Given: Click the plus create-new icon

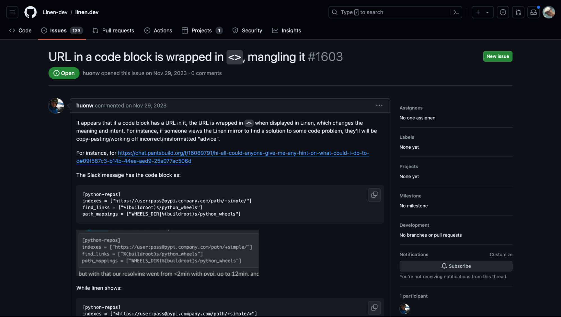Looking at the screenshot, I should (478, 12).
